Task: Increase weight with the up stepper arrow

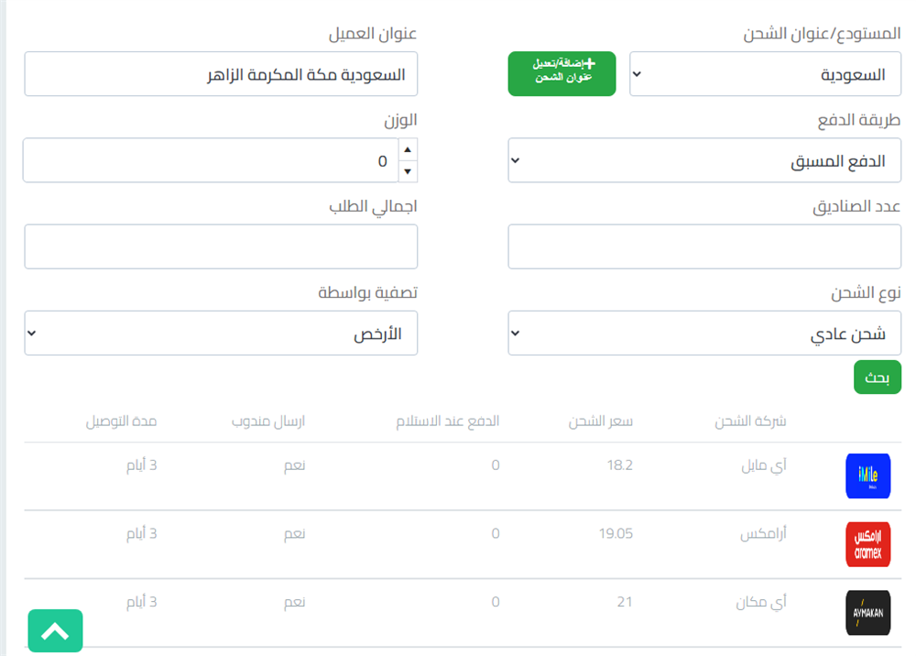Action: pyautogui.click(x=408, y=150)
